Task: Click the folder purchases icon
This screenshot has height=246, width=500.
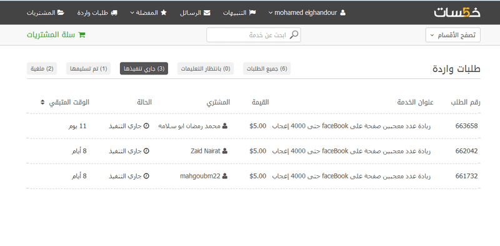Action: 61,13
